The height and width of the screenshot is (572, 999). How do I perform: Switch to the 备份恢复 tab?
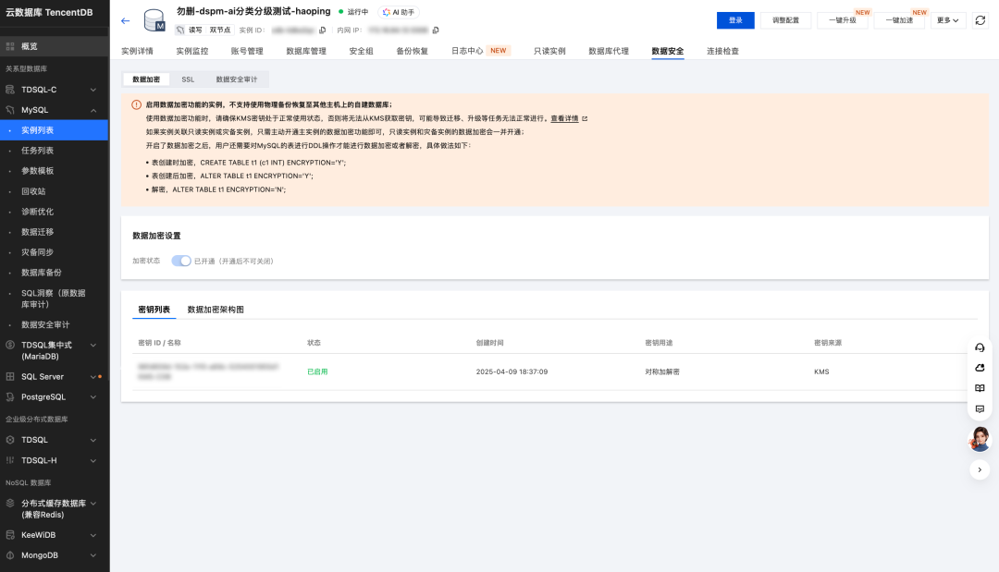point(413,51)
